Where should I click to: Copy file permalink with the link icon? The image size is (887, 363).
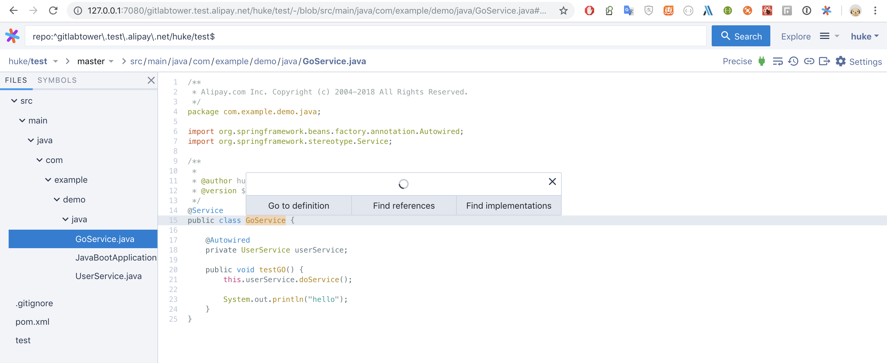(x=809, y=61)
